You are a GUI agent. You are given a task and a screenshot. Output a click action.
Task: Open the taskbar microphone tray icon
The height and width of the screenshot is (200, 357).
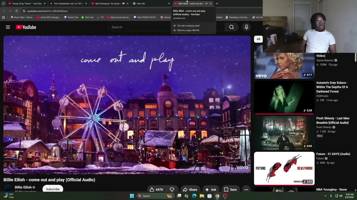coord(331,196)
